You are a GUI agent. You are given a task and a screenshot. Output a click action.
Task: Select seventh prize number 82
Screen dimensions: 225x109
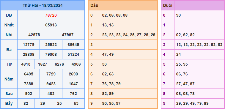pos(26,103)
